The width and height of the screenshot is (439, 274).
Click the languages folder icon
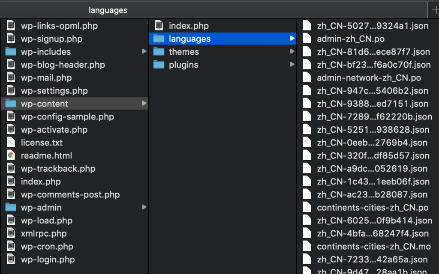[x=159, y=39]
